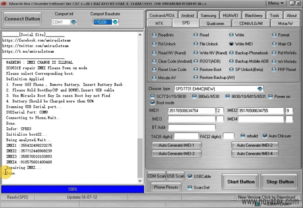Image resolution: width=303 pixels, height=208 pixels.
Task: Select the Backup Mobile ADB radio option
Action: 231,61
